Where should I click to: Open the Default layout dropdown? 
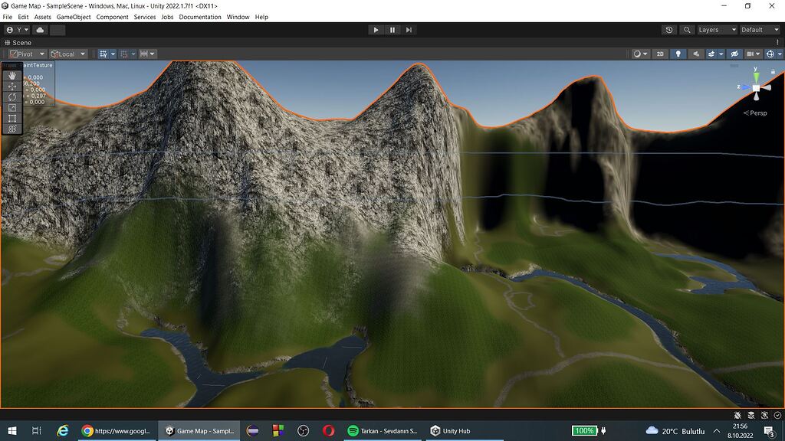pyautogui.click(x=757, y=29)
